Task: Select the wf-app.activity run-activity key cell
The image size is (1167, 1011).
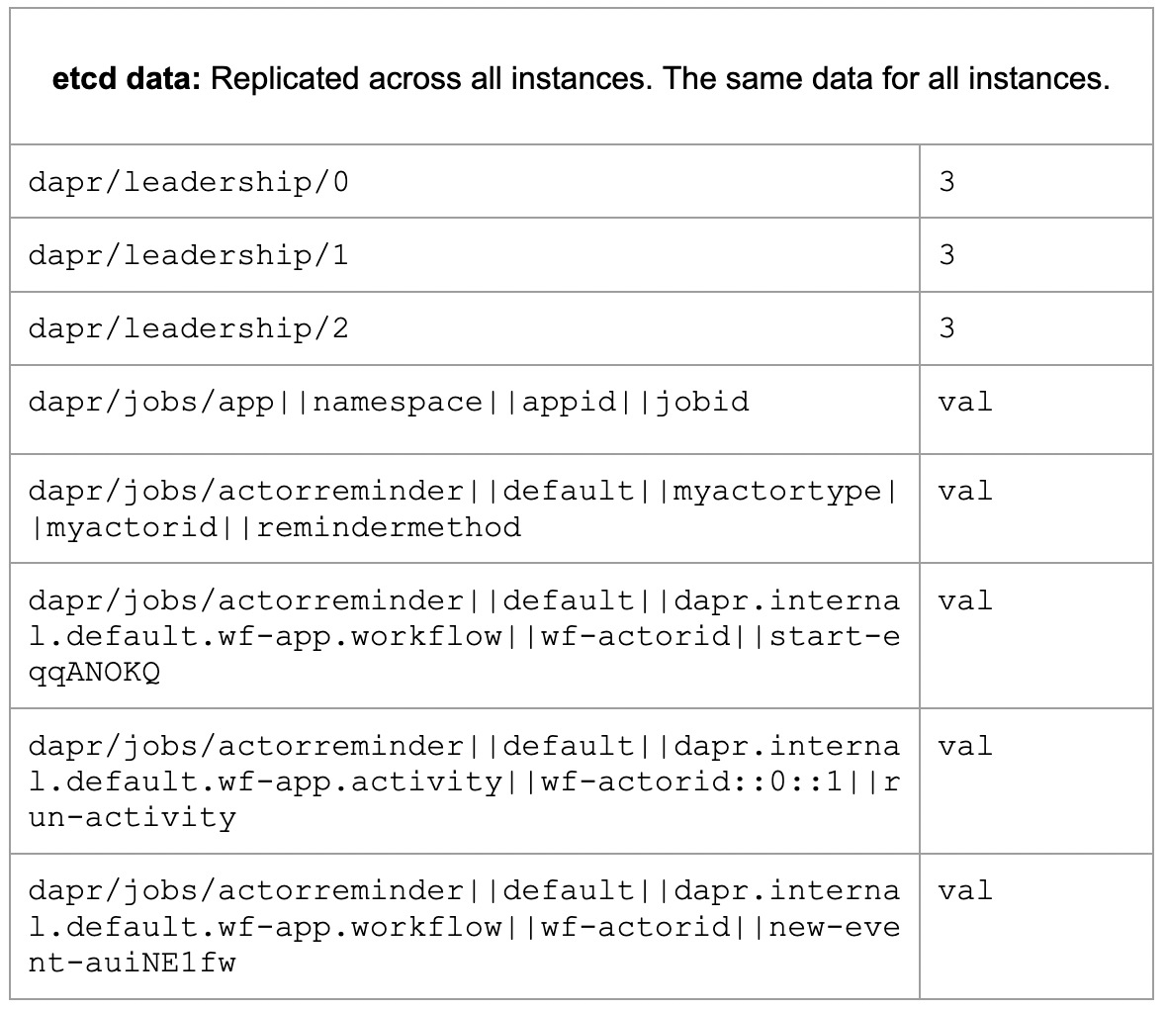Action: click(x=464, y=781)
